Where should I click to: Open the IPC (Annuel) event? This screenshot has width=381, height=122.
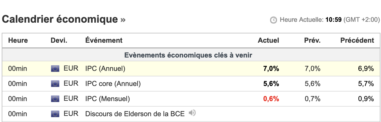[105, 69]
